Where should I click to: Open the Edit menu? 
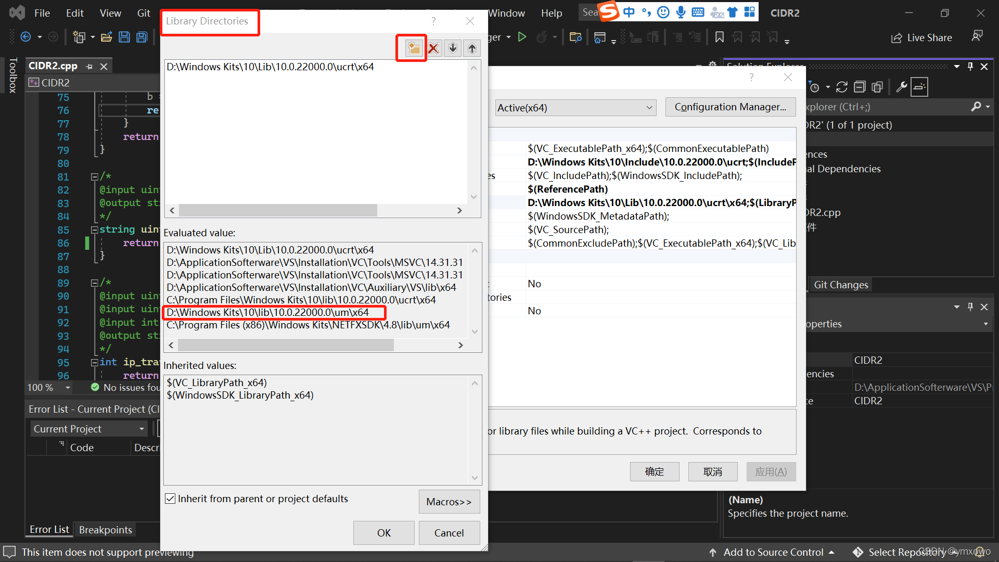[x=74, y=13]
